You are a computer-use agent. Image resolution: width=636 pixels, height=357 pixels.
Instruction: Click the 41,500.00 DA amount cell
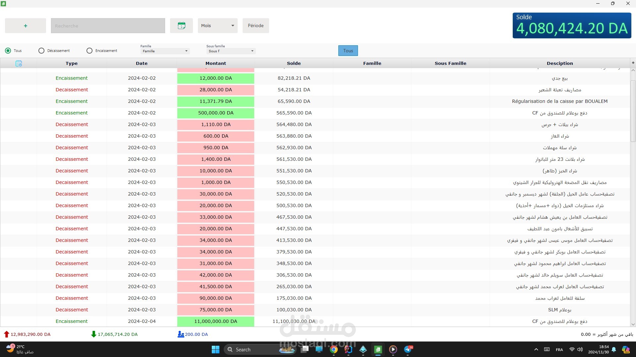coord(216,287)
